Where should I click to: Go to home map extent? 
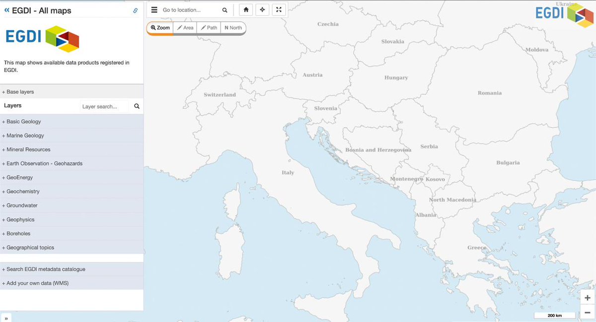[245, 9]
